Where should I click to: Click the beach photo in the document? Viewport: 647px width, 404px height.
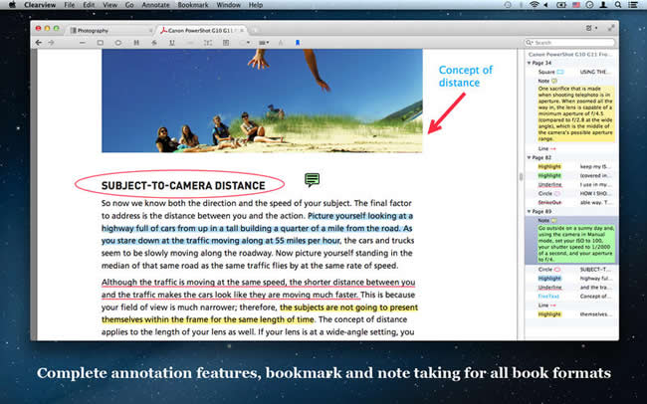coord(262,101)
